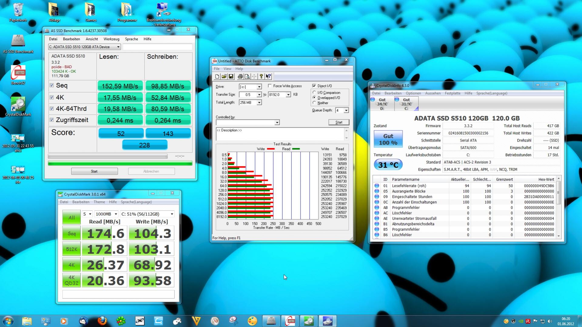582x327 pixels.
Task: Click the 31 °C temperature indicator
Action: click(388, 165)
